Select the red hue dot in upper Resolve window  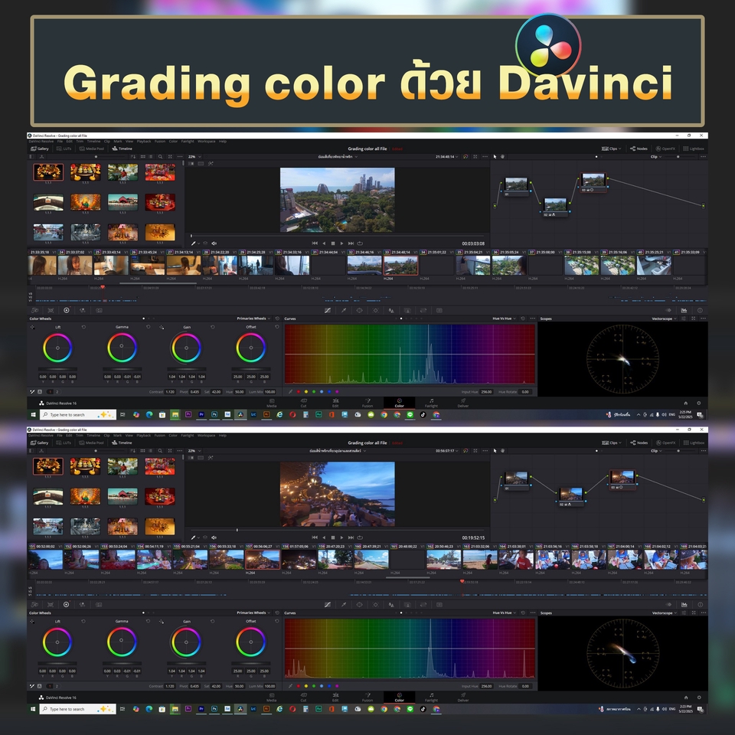[299, 391]
